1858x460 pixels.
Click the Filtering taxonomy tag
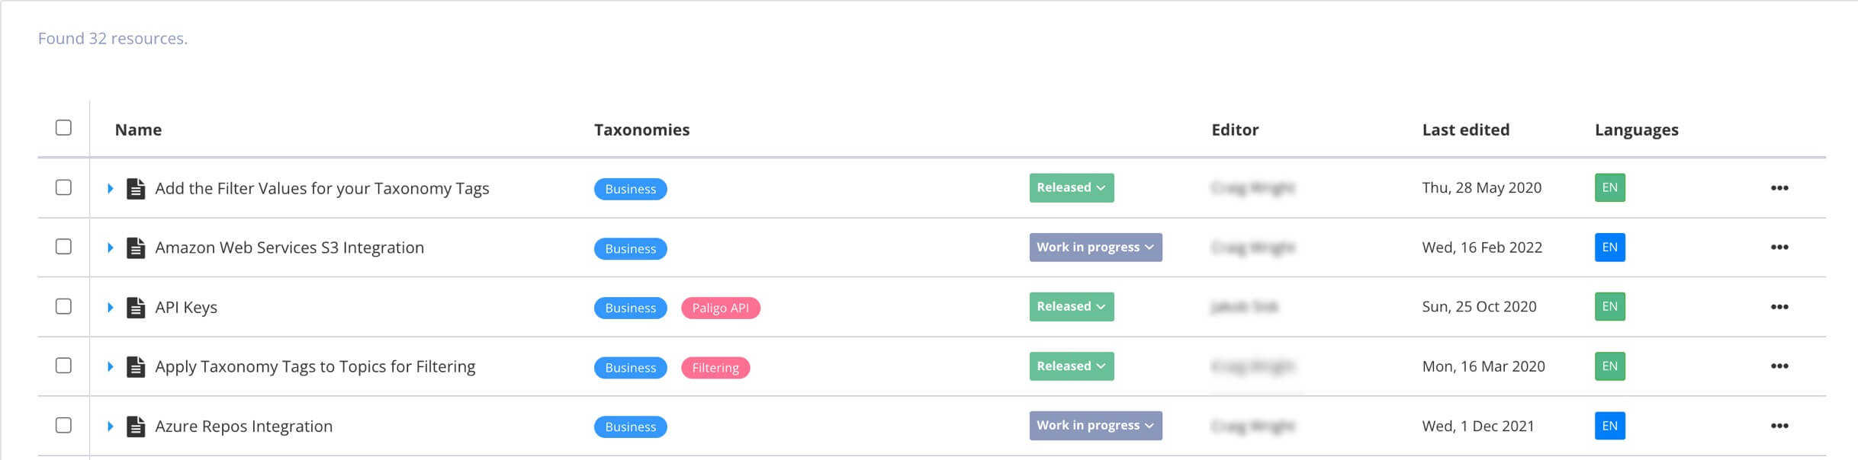click(x=715, y=368)
